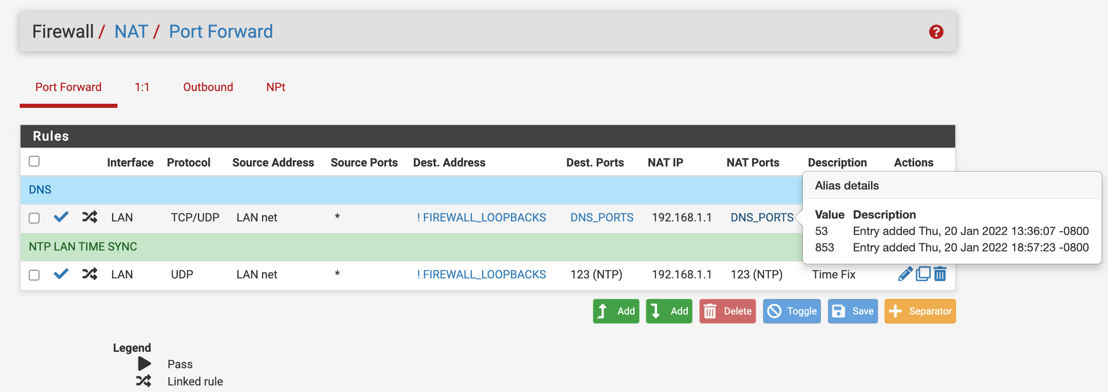Viewport: 1108px width, 392px height.
Task: Check the UDP NTP rule checkbox
Action: point(34,275)
